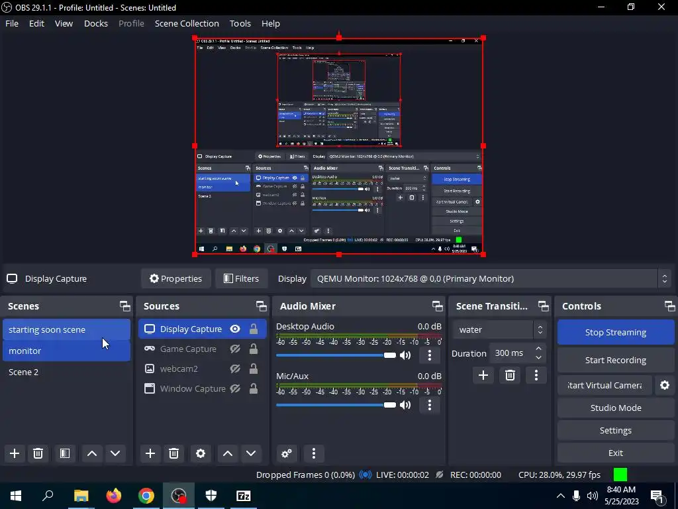Undock the Scenes panel
This screenshot has width=678, height=509.
click(125, 306)
